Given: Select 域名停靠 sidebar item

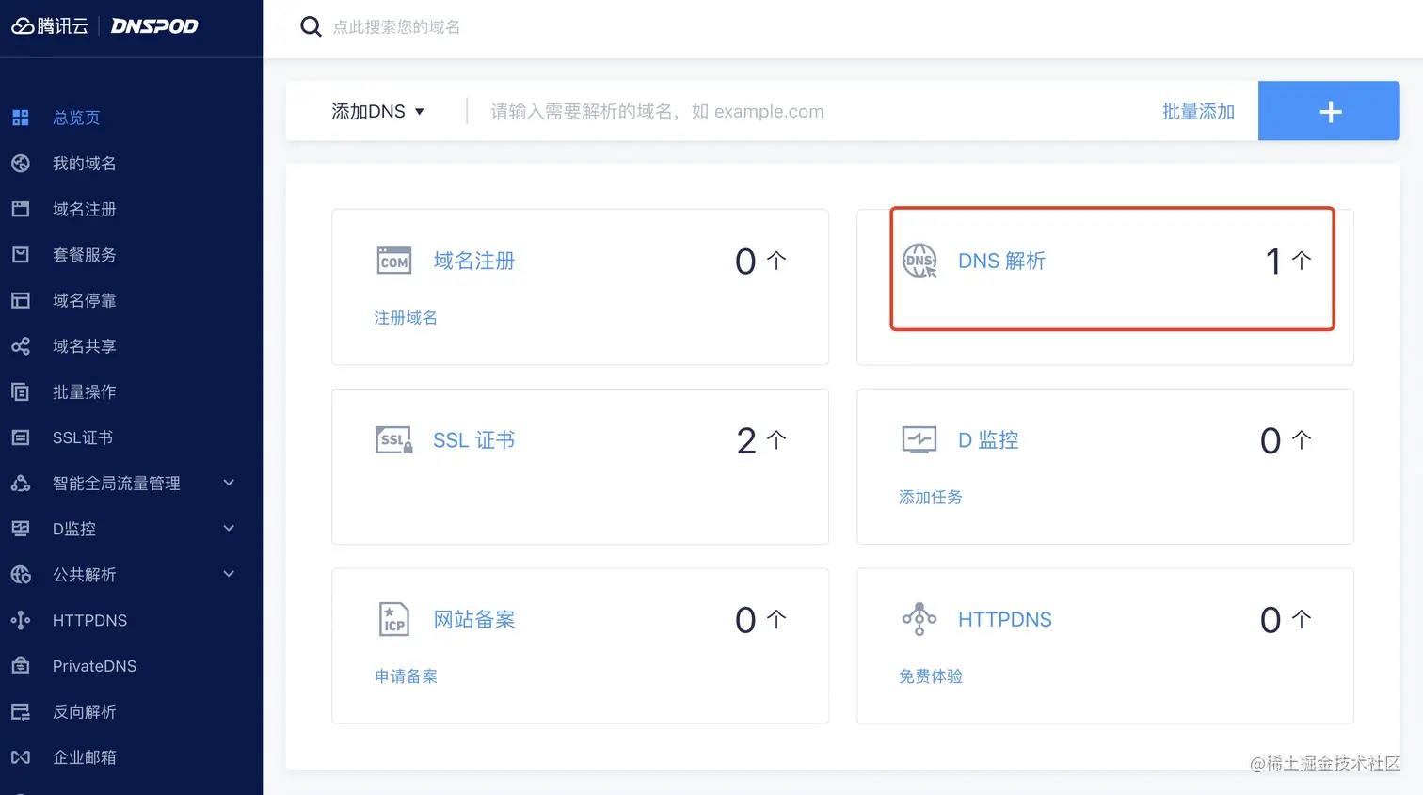Looking at the screenshot, I should click(x=85, y=300).
